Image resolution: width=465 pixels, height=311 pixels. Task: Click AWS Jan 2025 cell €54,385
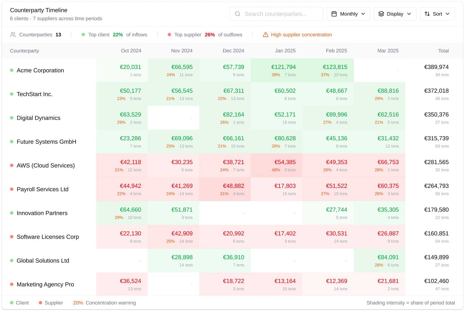coord(276,165)
